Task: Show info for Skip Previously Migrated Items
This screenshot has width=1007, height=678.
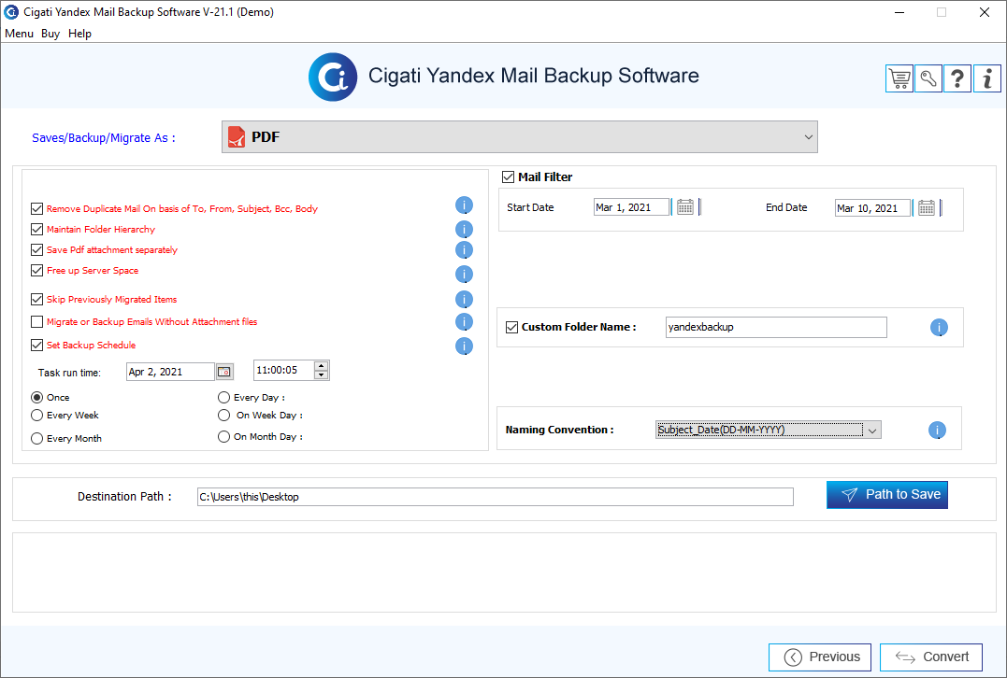Action: tap(465, 299)
